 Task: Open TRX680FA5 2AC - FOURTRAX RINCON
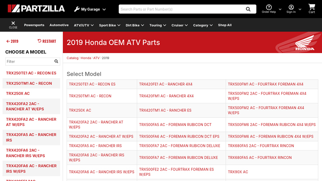[x=261, y=146]
